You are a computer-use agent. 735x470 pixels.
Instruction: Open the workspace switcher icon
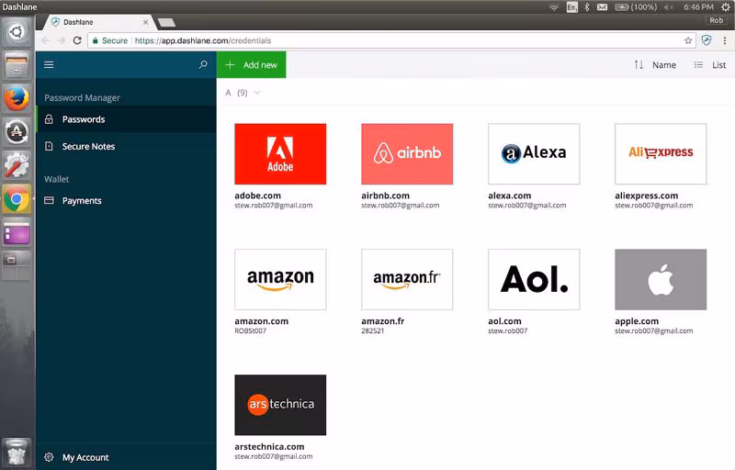[17, 265]
